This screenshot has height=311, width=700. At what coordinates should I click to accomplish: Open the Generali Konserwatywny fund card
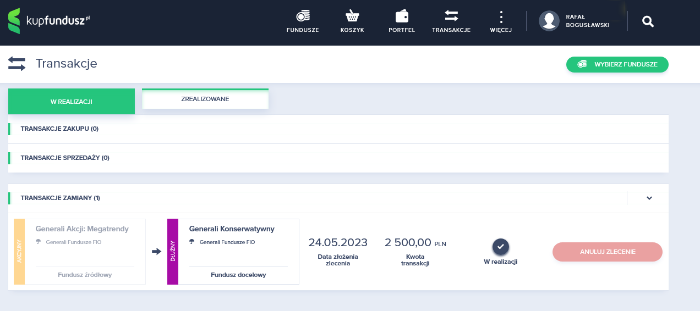(x=233, y=252)
